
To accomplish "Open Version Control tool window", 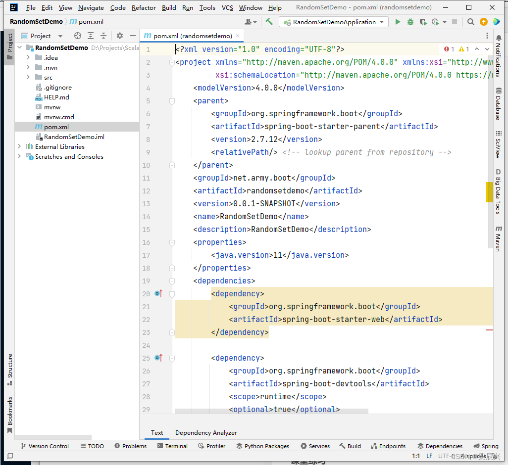I will pos(45,446).
